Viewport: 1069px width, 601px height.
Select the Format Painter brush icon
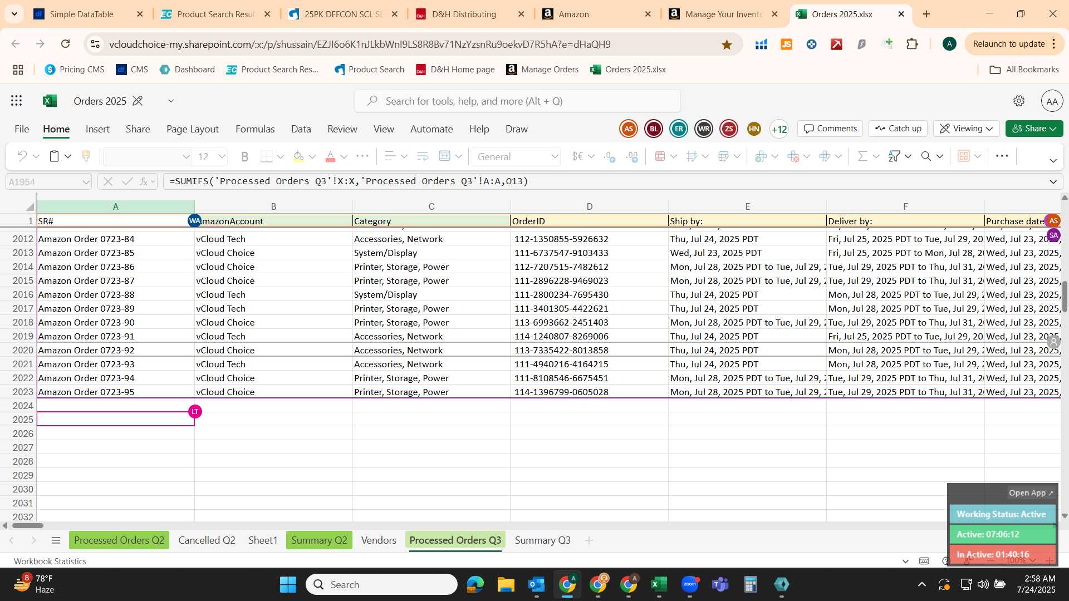tap(86, 156)
